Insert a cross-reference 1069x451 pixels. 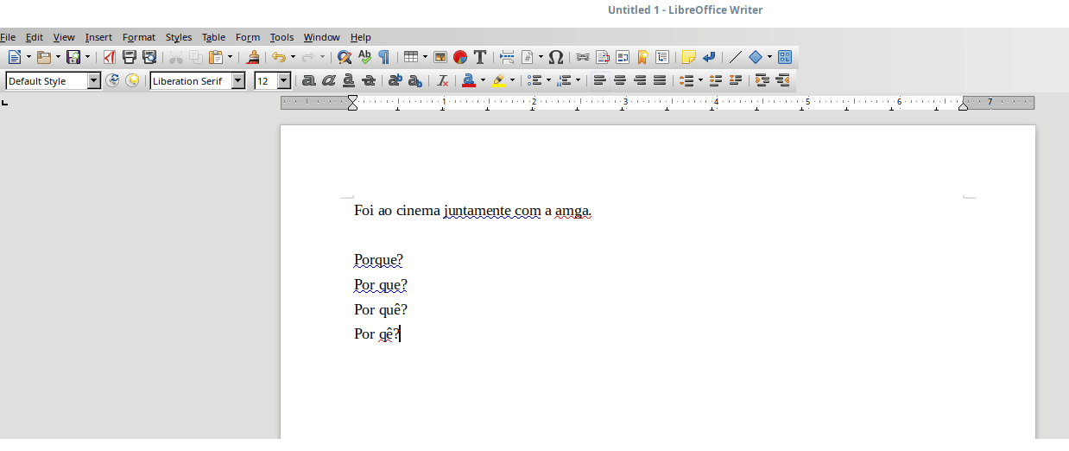(x=662, y=57)
